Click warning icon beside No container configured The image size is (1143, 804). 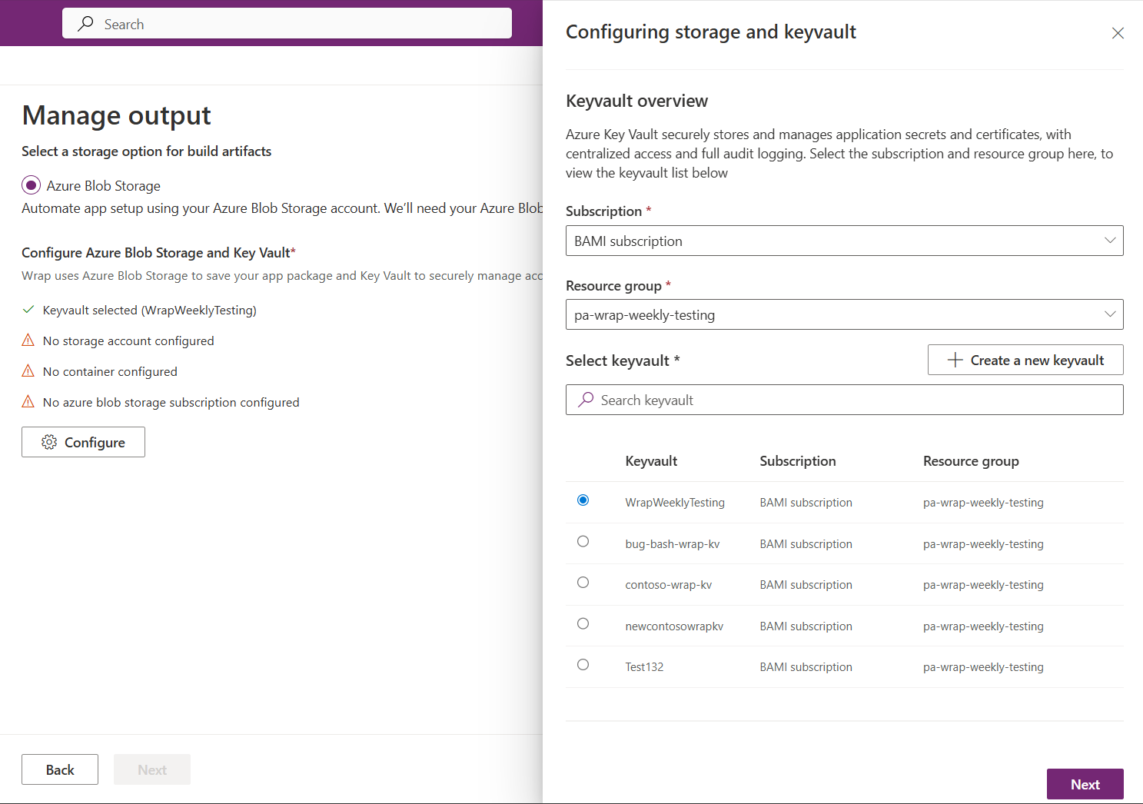click(x=28, y=371)
